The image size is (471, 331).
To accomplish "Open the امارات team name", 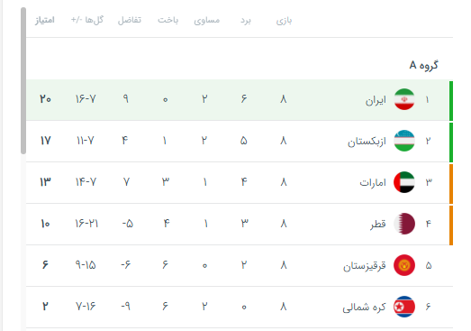I will (x=373, y=182).
